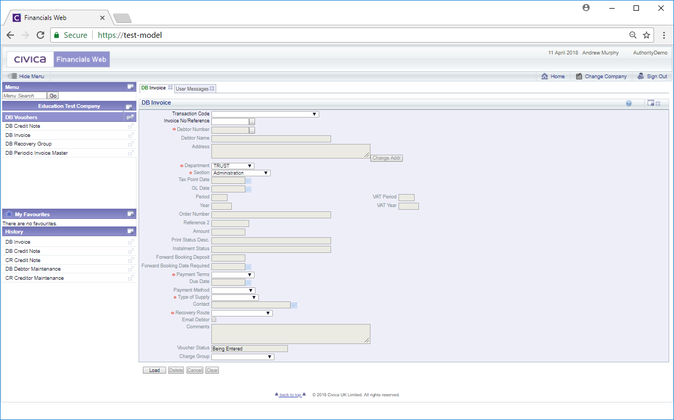
Task: Open the Department dropdown showing TRUST
Action: click(233, 166)
